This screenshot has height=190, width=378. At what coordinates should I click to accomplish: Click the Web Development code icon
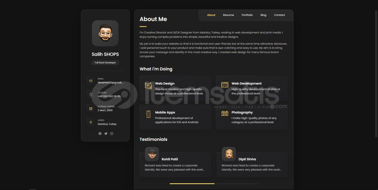(225, 85)
